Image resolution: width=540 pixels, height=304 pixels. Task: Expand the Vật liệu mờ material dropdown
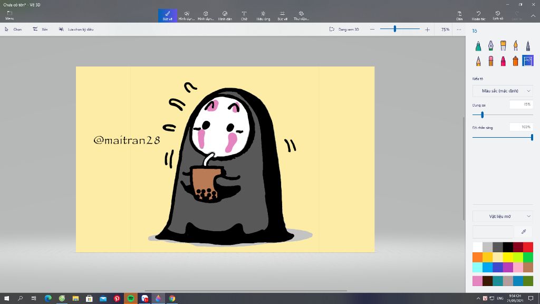(503, 216)
